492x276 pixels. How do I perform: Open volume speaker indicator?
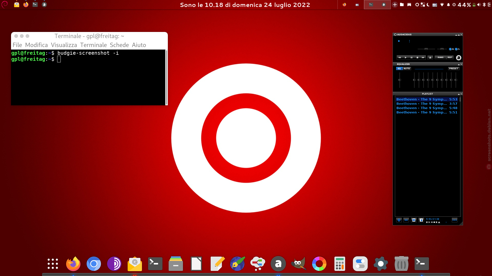tap(479, 5)
